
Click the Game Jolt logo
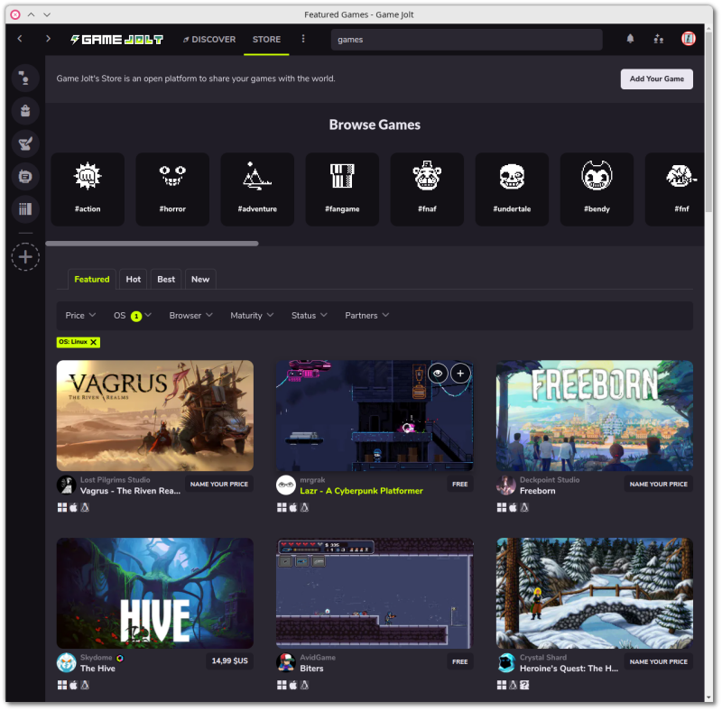[117, 40]
